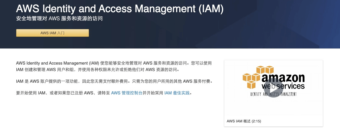Open the AWS 管理控制台 link
The width and height of the screenshot is (340, 132).
[127, 93]
